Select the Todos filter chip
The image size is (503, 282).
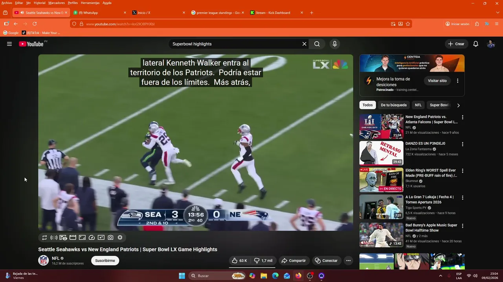coord(367,105)
